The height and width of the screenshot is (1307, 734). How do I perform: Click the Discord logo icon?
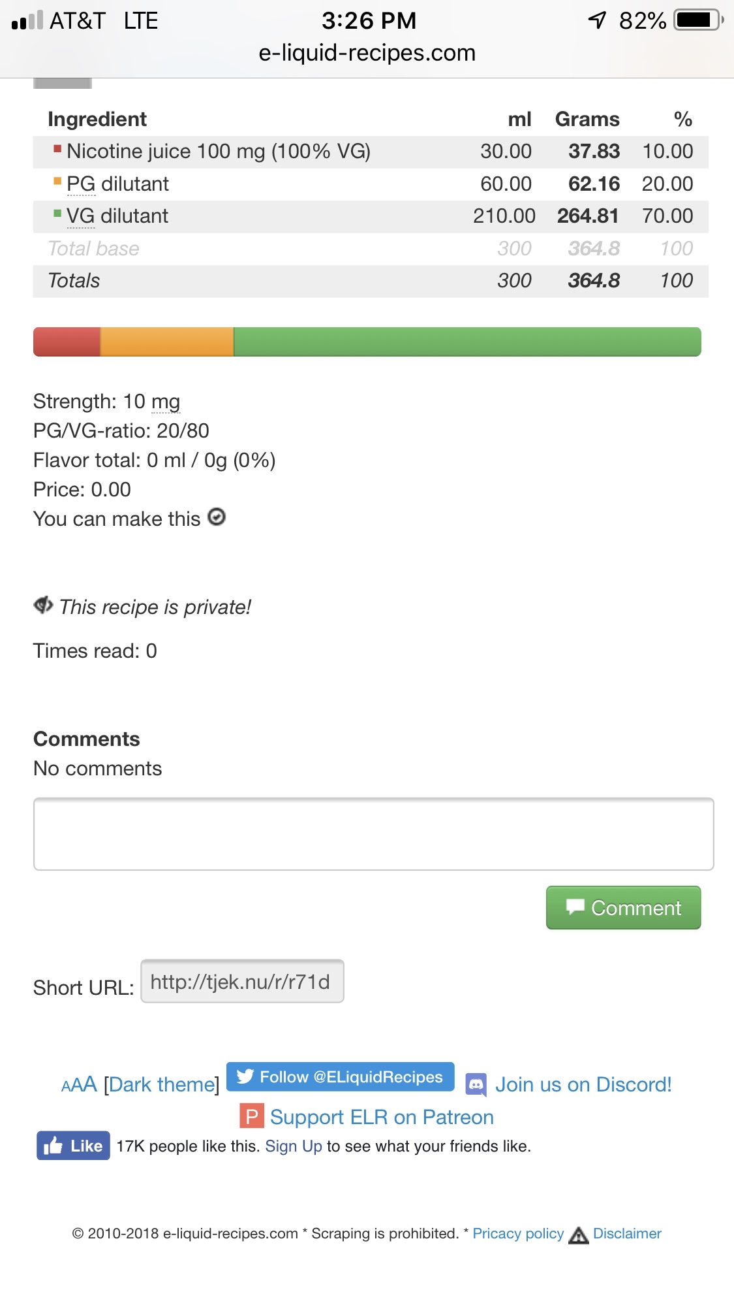click(476, 1084)
